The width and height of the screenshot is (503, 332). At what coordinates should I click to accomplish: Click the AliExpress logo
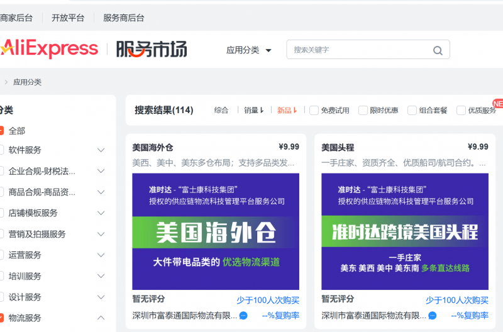49,48
